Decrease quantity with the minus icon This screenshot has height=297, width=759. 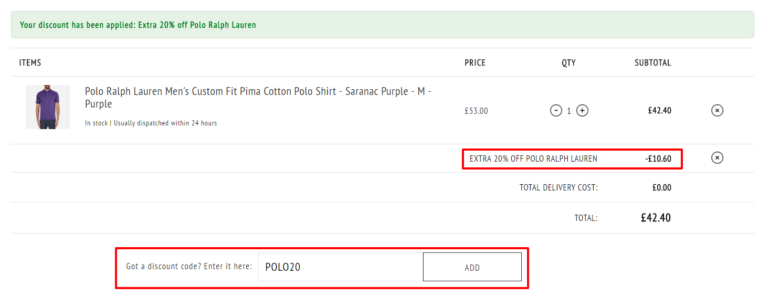pyautogui.click(x=556, y=111)
